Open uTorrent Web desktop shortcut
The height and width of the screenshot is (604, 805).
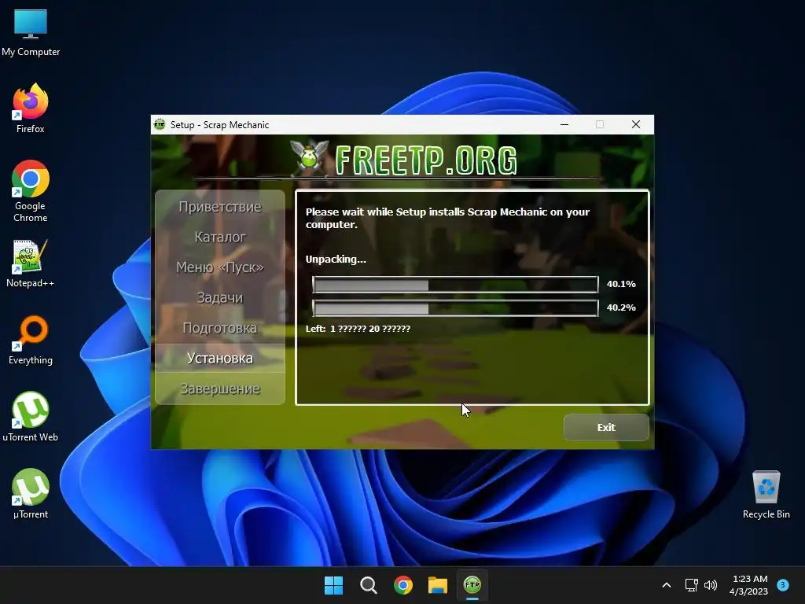31,417
